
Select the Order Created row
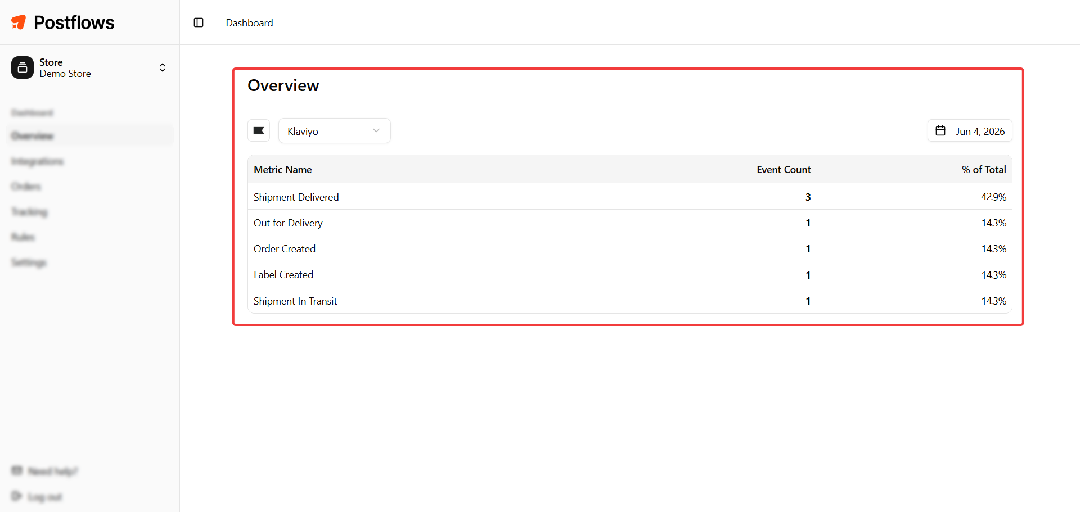[x=630, y=248]
